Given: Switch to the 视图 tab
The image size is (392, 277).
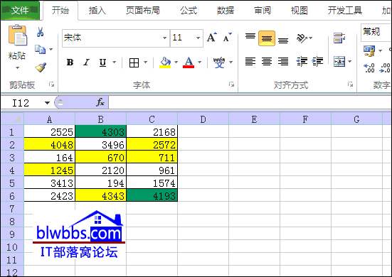Looking at the screenshot, I should (300, 11).
